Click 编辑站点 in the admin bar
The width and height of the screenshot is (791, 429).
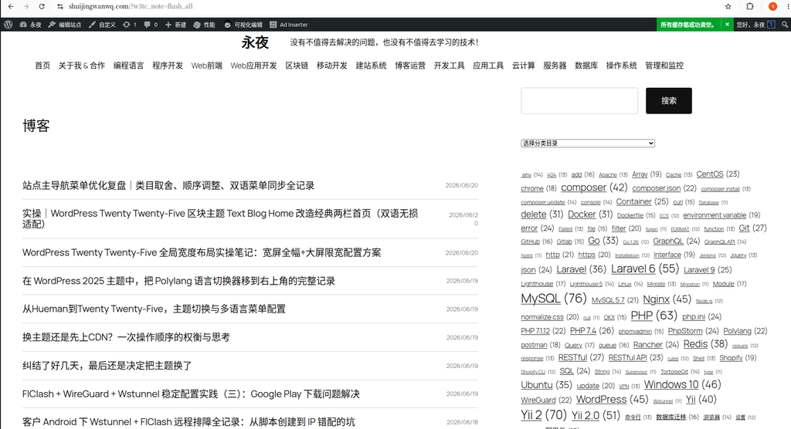(x=65, y=24)
